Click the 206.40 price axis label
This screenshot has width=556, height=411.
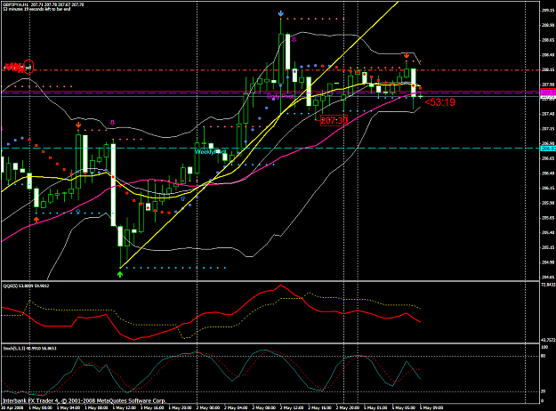(x=548, y=173)
